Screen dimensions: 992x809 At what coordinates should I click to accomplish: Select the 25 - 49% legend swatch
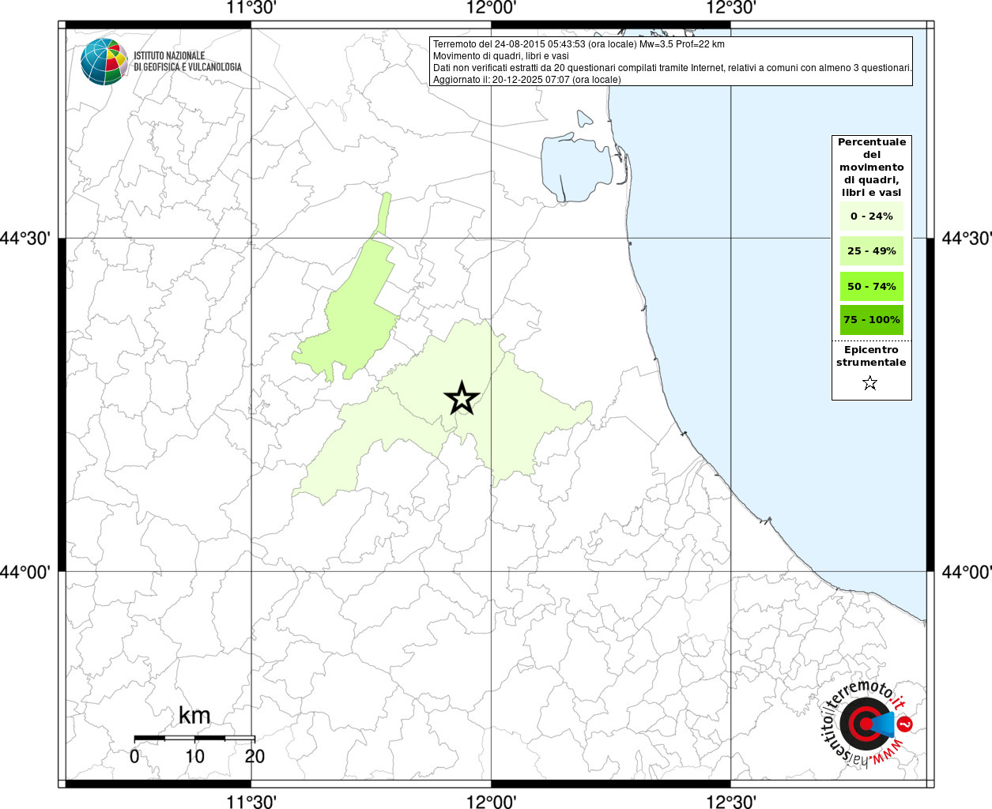872,251
